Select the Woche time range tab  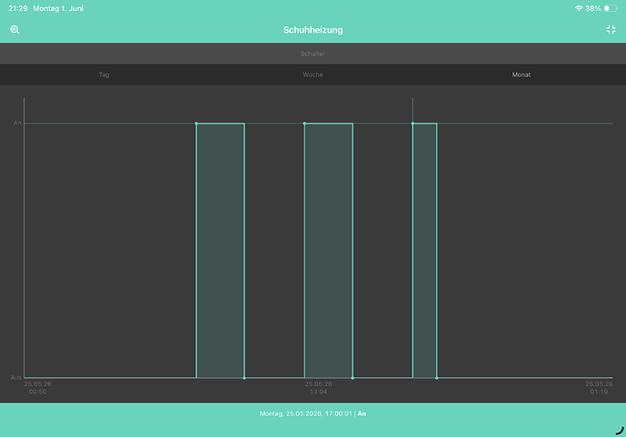click(313, 74)
